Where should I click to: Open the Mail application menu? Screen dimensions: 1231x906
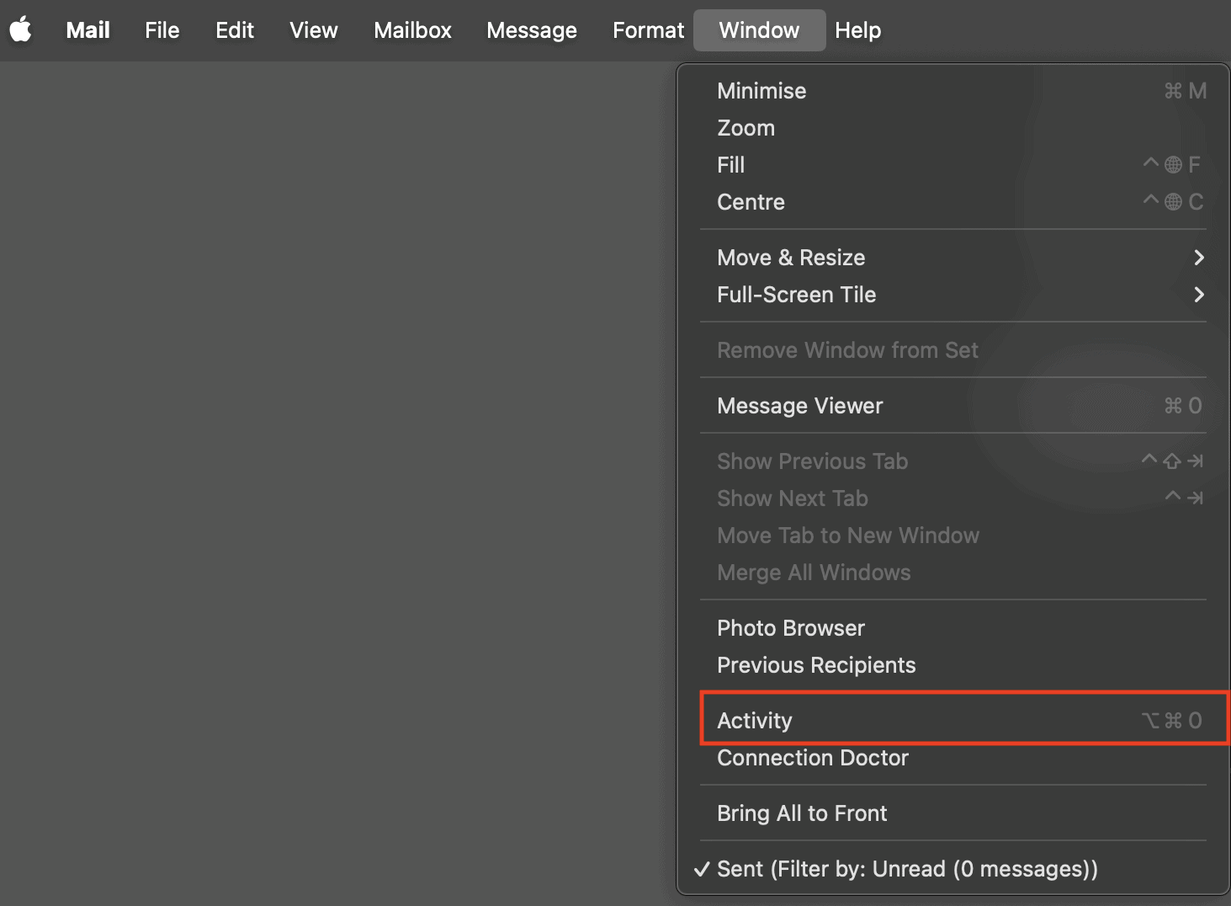(x=88, y=30)
